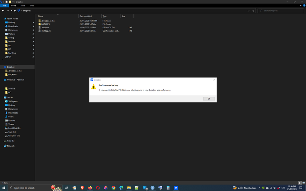Expand recent locations dropdown arrow
This screenshot has width=306, height=191.
click(x=11, y=11)
